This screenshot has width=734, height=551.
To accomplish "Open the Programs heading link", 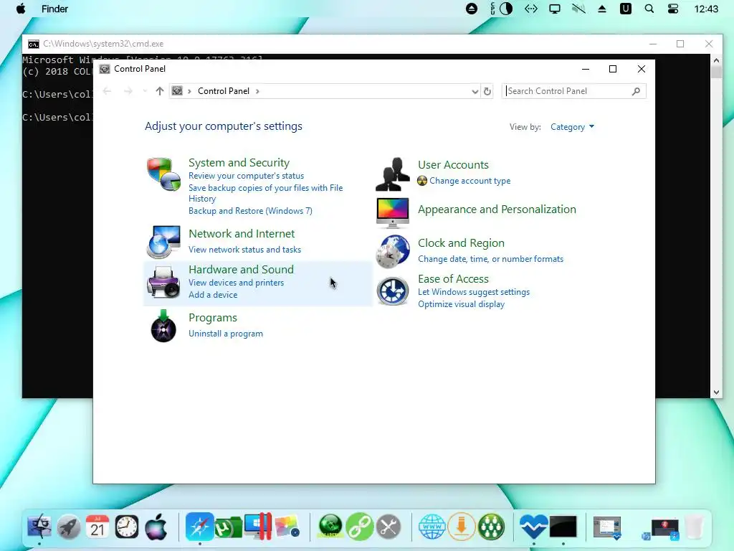I will pos(212,318).
